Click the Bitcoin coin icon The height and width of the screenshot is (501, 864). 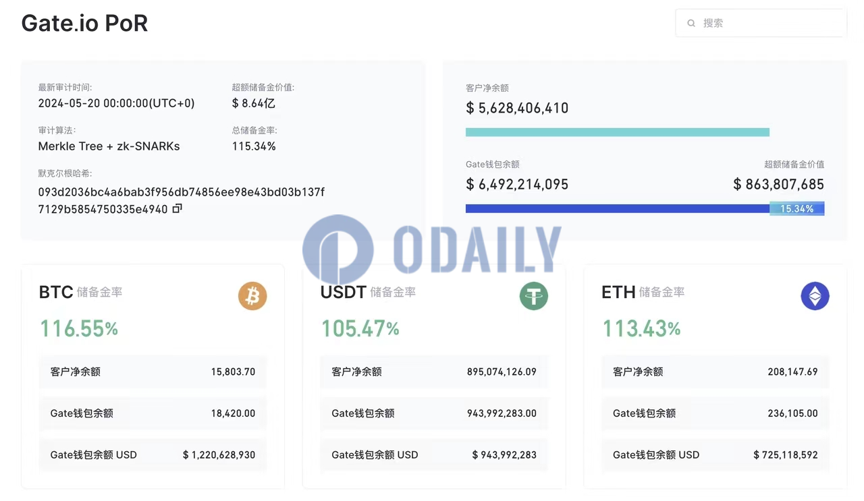252,296
